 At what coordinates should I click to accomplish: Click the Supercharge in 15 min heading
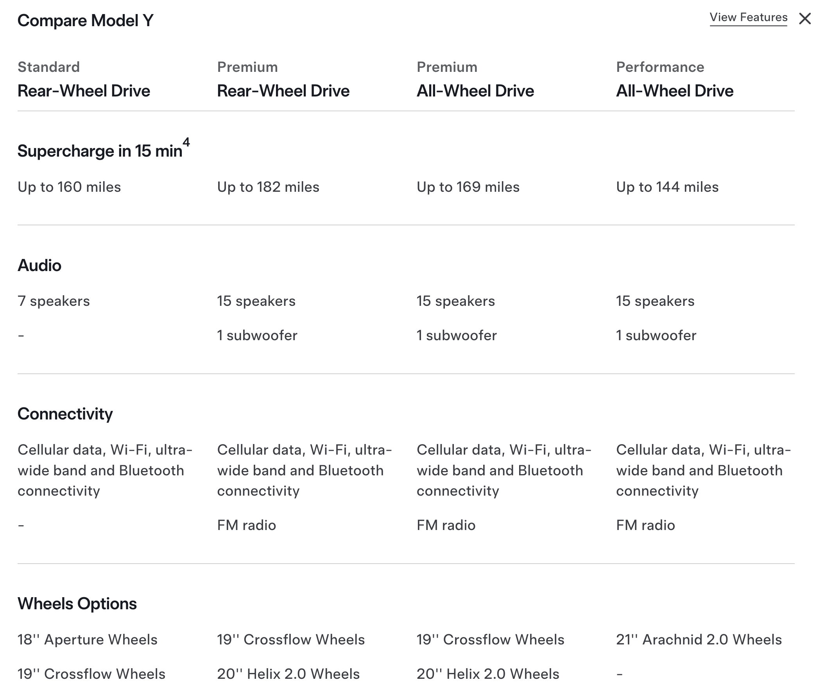click(x=100, y=151)
